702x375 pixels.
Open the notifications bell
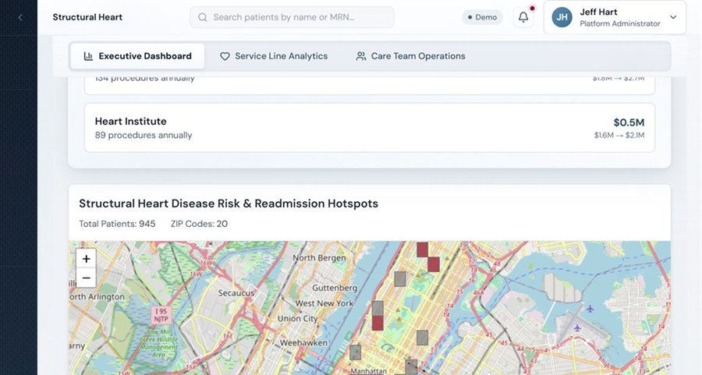coord(523,17)
